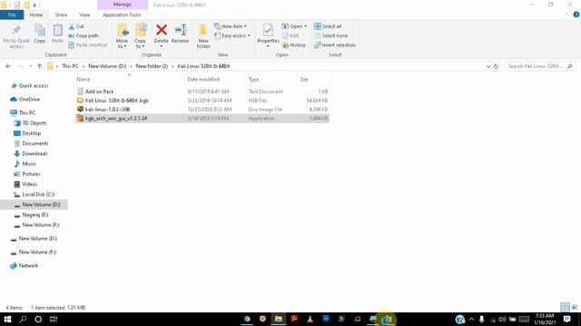581x326 pixels.
Task: Open the notification center icon
Action: (566, 319)
